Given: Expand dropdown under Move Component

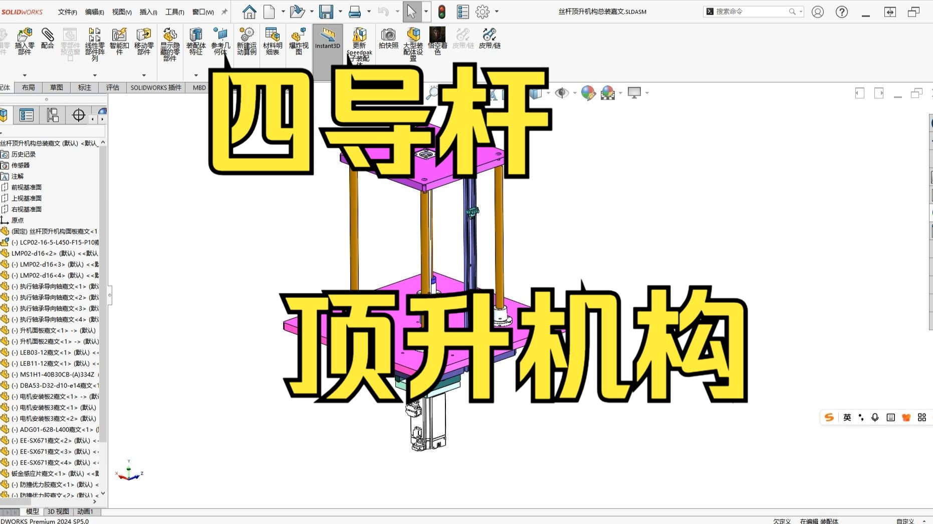Looking at the screenshot, I should pos(144,75).
